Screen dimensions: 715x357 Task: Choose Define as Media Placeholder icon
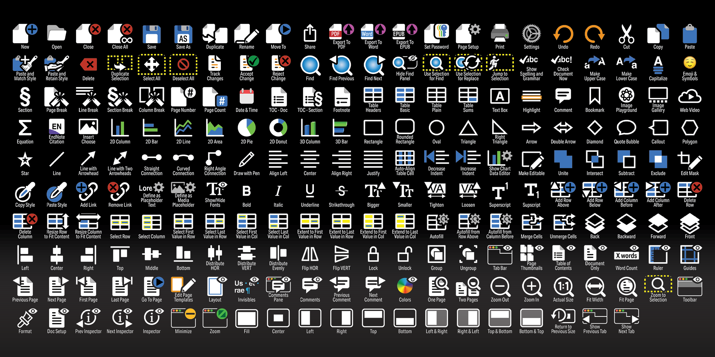tap(183, 187)
